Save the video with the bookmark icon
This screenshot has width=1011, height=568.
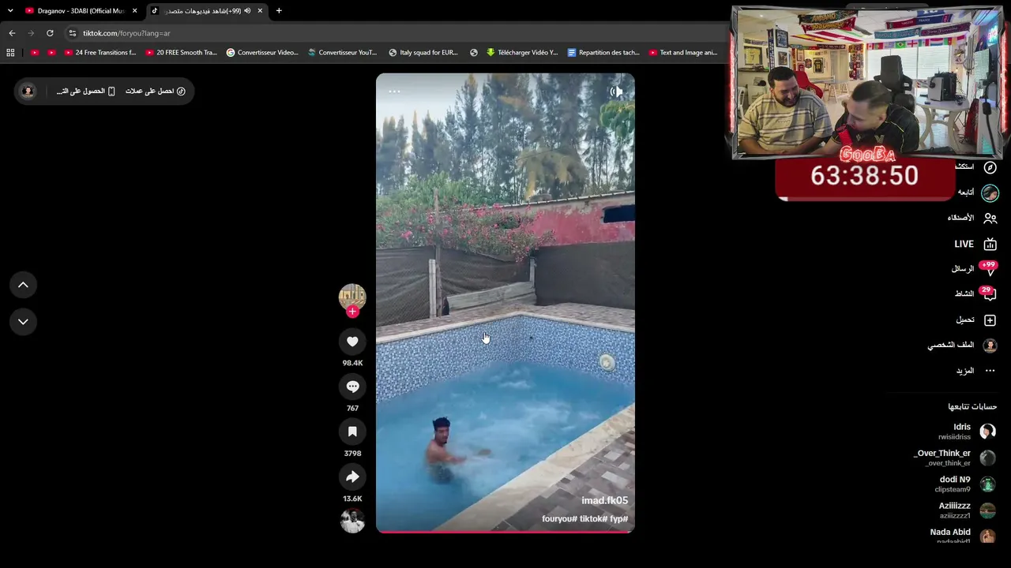(352, 432)
